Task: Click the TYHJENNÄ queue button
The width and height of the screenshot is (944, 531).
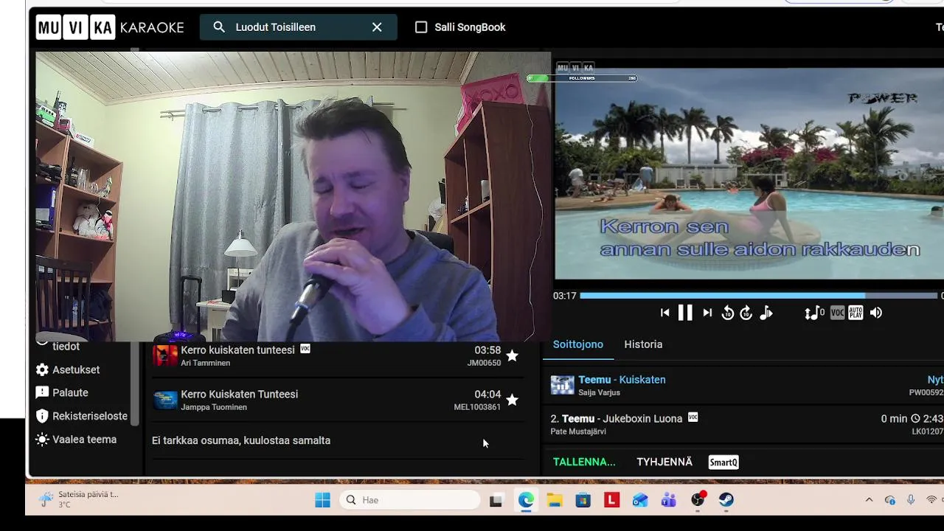Action: pos(664,462)
